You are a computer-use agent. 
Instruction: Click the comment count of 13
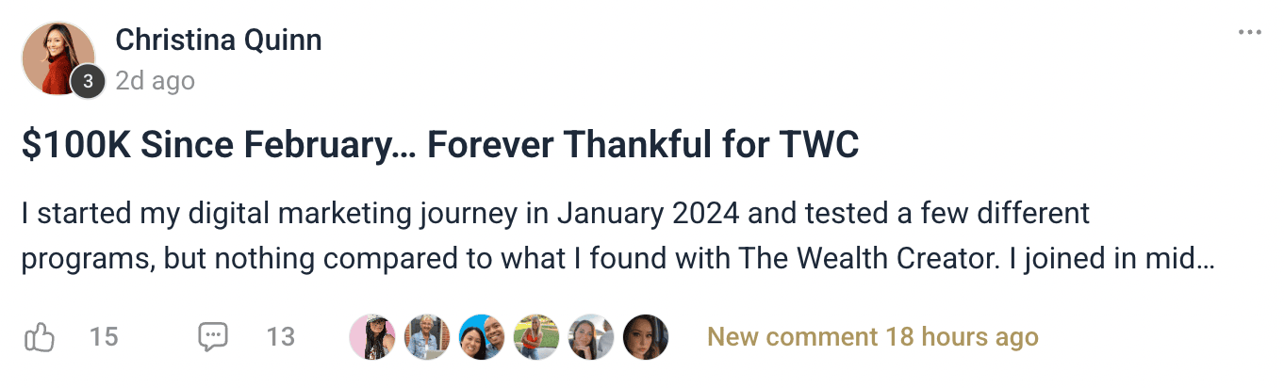click(280, 337)
